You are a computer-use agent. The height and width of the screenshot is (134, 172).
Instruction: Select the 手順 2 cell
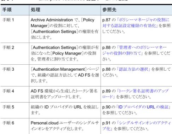pyautogui.click(x=15, y=54)
